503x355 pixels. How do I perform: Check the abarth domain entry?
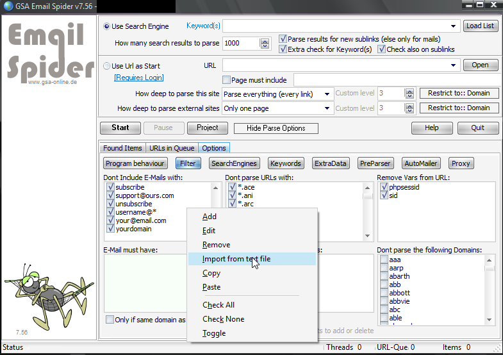[384, 276]
